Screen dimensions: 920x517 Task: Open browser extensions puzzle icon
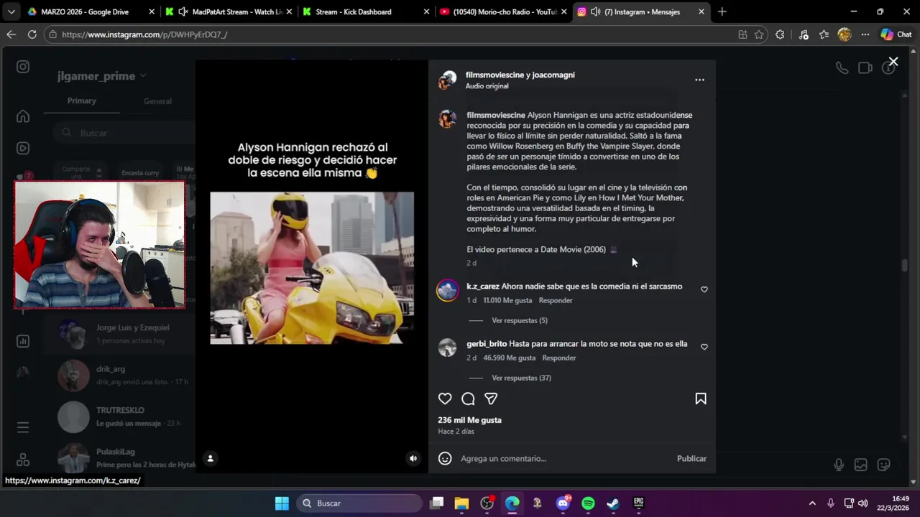pos(780,34)
